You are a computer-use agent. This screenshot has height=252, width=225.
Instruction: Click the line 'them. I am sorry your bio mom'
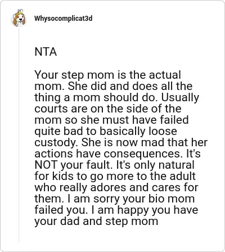(x=115, y=199)
